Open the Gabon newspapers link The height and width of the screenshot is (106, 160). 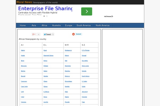[45, 71]
